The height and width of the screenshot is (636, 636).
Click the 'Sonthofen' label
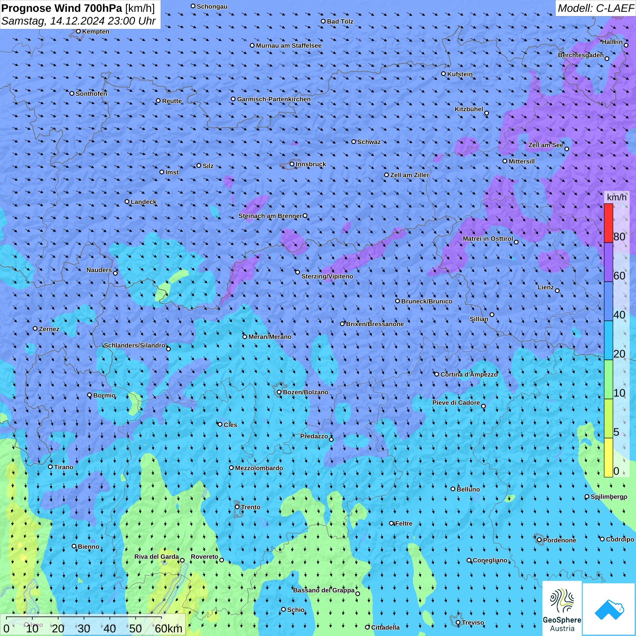tap(91, 94)
